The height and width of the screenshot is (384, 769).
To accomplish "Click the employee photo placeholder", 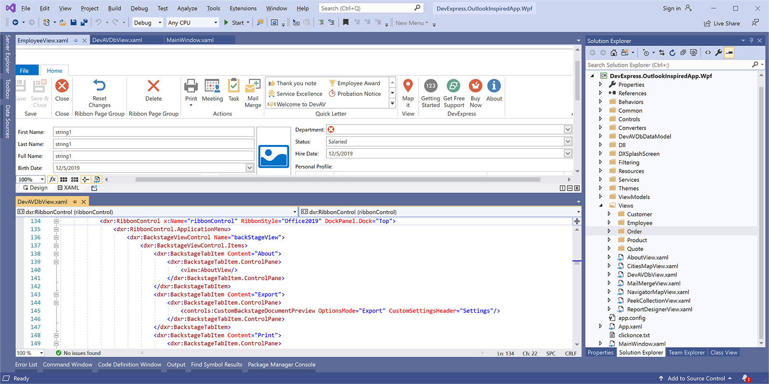I will coord(273,156).
